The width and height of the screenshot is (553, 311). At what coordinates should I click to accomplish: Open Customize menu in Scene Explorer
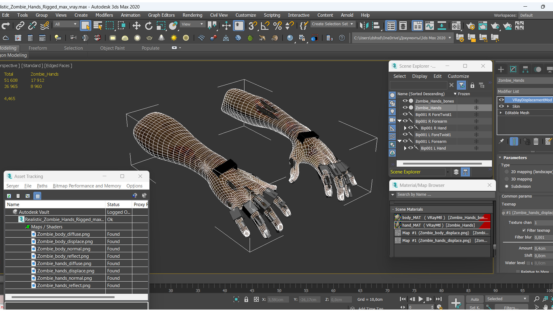point(458,76)
